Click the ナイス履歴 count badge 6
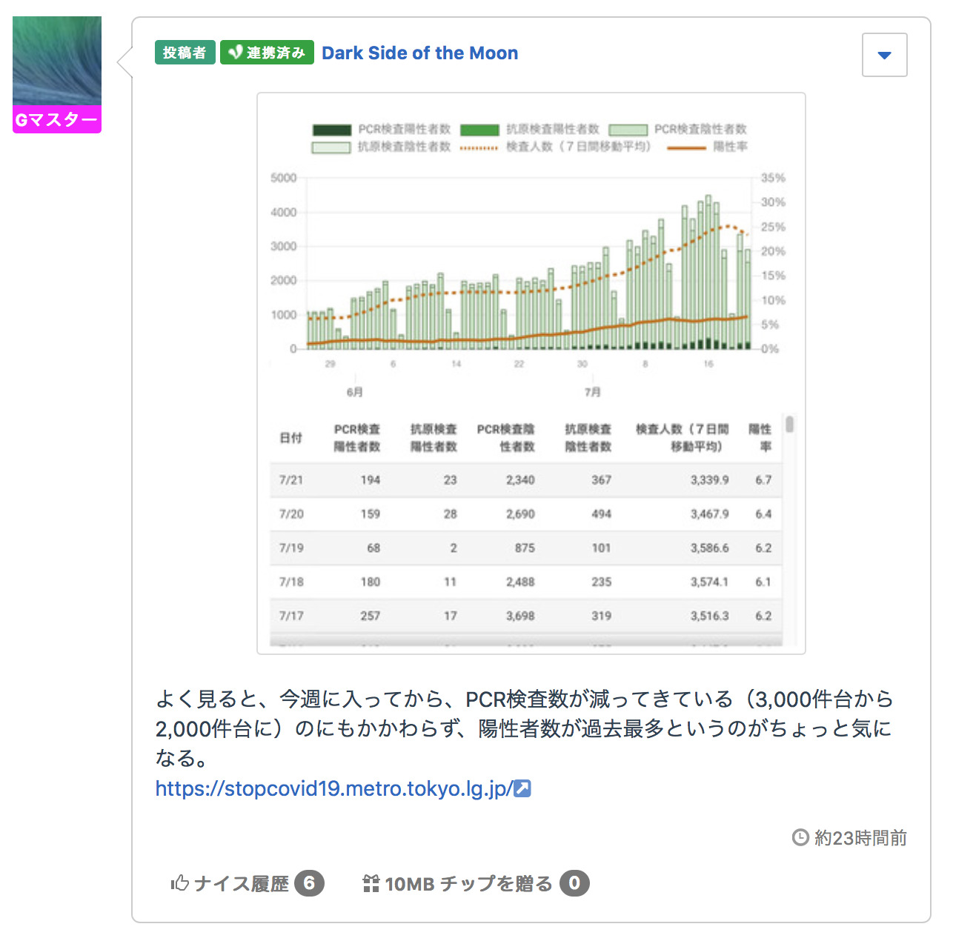953x941 pixels. tap(309, 883)
